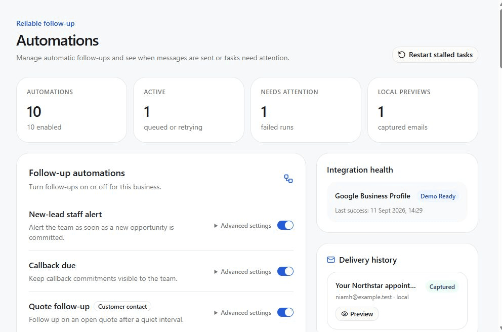Screen dimensions: 502x332
Task: Open the Preview of the captured email
Action: pyautogui.click(x=357, y=314)
